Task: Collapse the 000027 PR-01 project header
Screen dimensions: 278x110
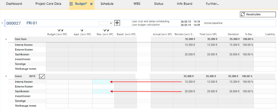Action: pos(2,23)
